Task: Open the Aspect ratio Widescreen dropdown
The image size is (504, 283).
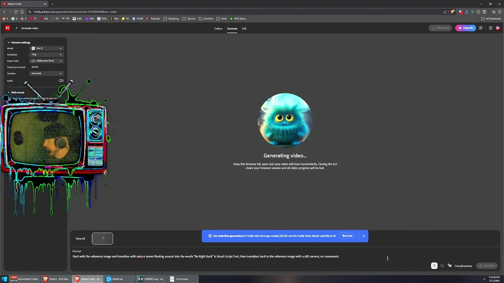Action: pyautogui.click(x=46, y=61)
